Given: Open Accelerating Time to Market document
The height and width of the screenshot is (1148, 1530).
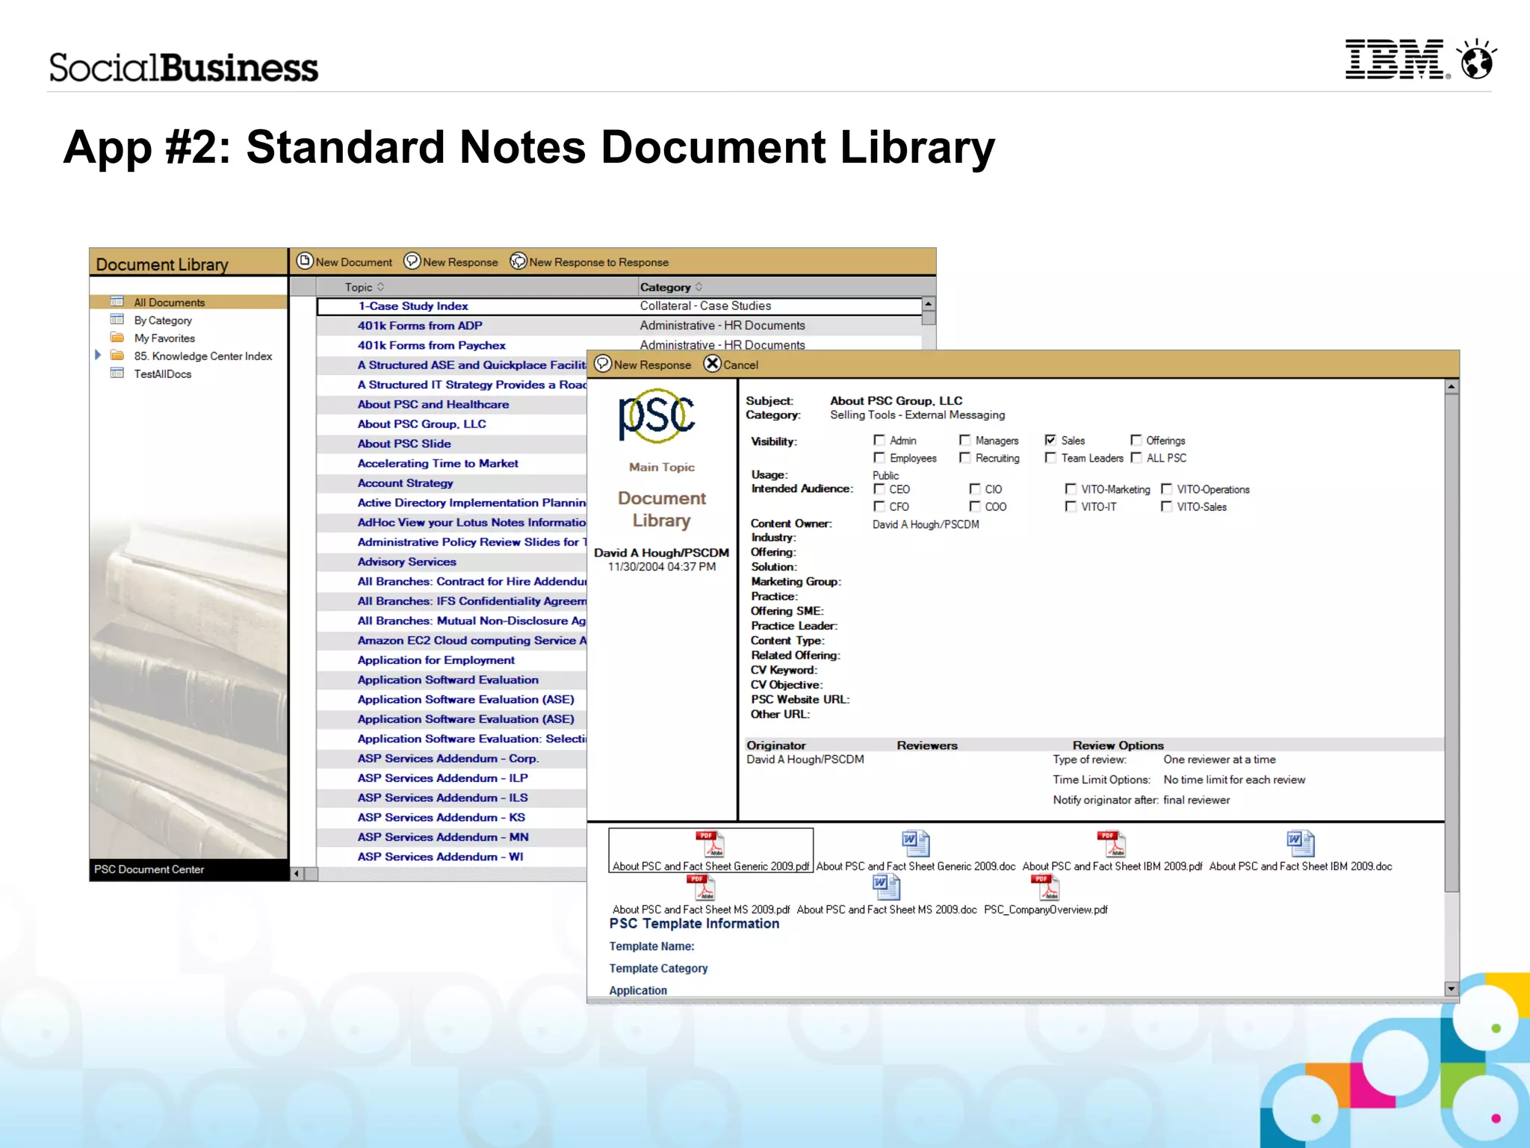Looking at the screenshot, I should [x=437, y=463].
